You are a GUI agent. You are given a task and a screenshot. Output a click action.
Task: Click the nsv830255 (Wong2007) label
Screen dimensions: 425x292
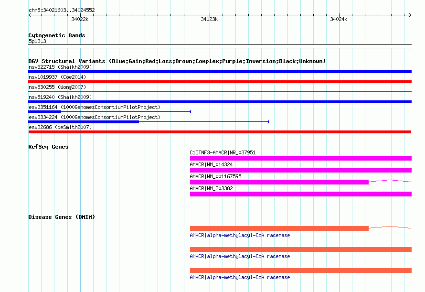[57, 87]
